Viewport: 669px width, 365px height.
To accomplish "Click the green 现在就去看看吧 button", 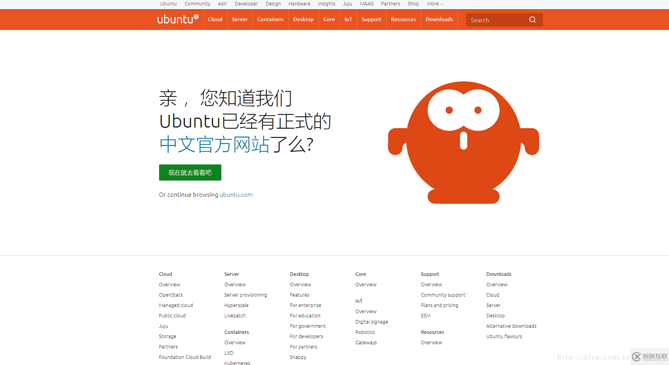I will click(x=190, y=172).
